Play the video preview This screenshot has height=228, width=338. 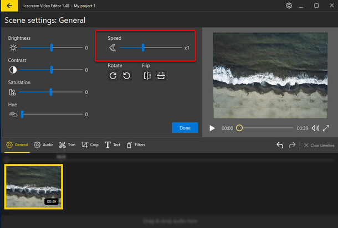pyautogui.click(x=212, y=128)
